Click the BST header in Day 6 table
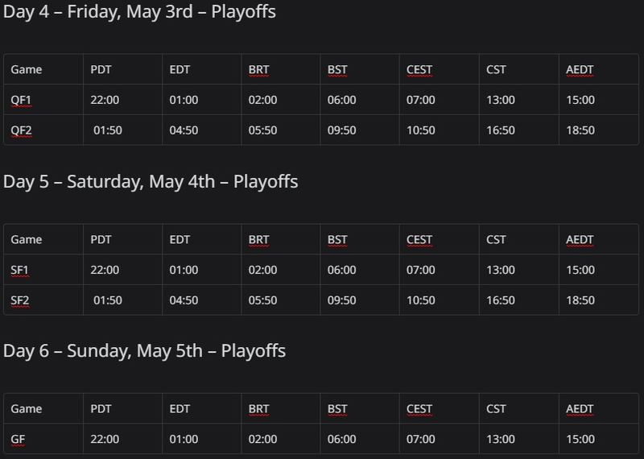Viewport: 644px width, 459px height. [337, 409]
